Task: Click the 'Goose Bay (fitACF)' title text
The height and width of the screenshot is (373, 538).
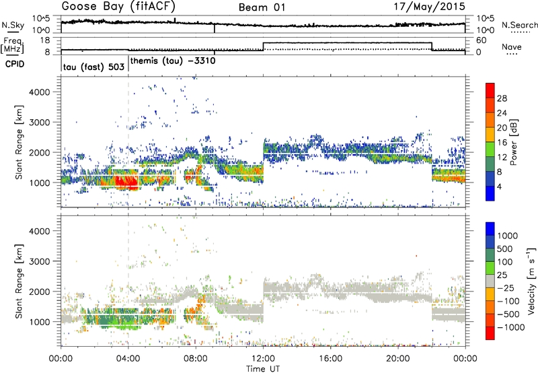Action: [x=118, y=7]
